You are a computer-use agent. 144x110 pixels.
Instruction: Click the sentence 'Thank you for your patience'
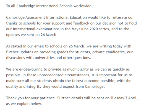pos(30,98)
